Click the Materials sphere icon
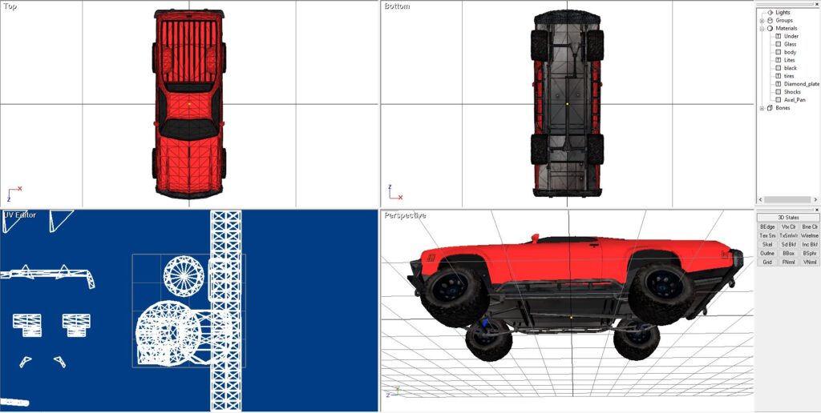821x413 pixels. click(770, 28)
